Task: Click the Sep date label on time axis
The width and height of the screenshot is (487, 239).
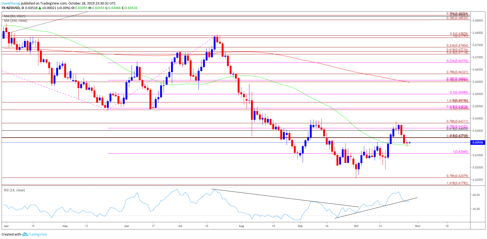Action: point(300,226)
